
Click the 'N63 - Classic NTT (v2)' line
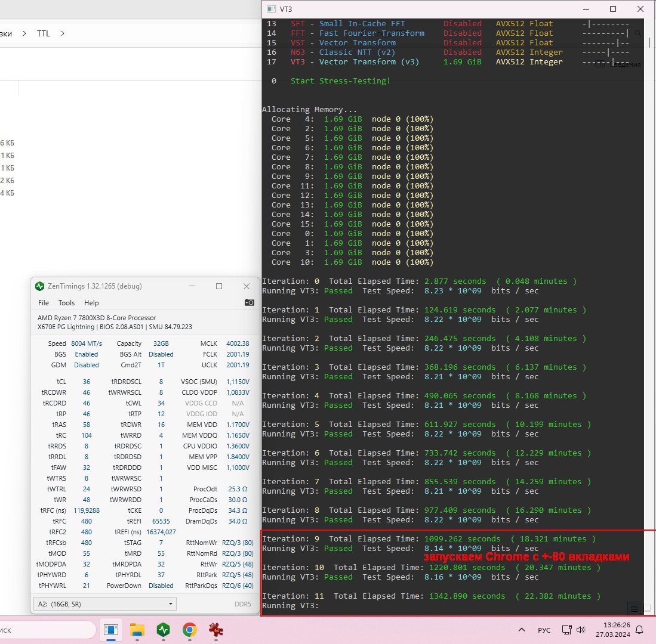(x=343, y=52)
